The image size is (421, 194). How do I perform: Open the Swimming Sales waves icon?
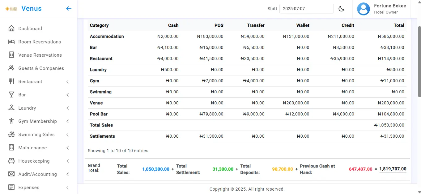11,134
